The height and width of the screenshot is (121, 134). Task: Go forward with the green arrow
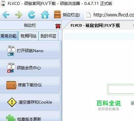coord(19,15)
